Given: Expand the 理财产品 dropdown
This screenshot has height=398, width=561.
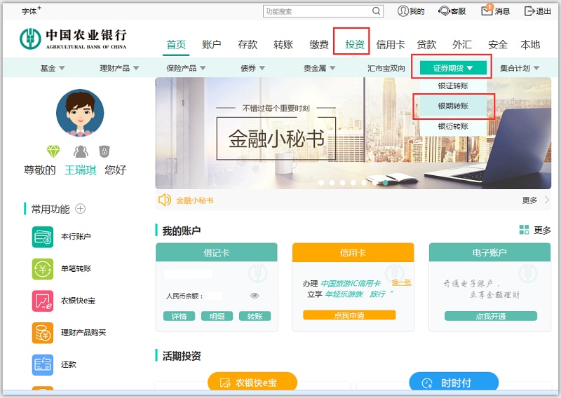Looking at the screenshot, I should (119, 68).
